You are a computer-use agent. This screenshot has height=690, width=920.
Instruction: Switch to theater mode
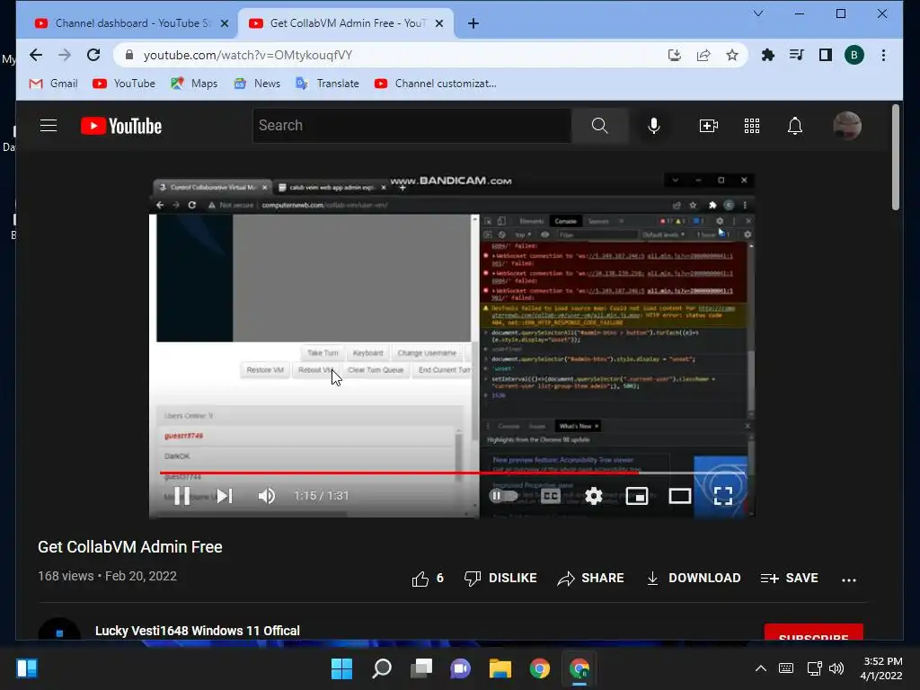click(680, 496)
